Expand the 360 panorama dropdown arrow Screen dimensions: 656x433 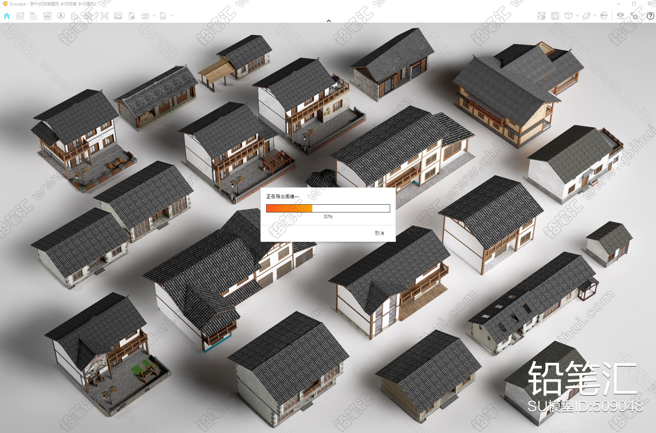[154, 16]
